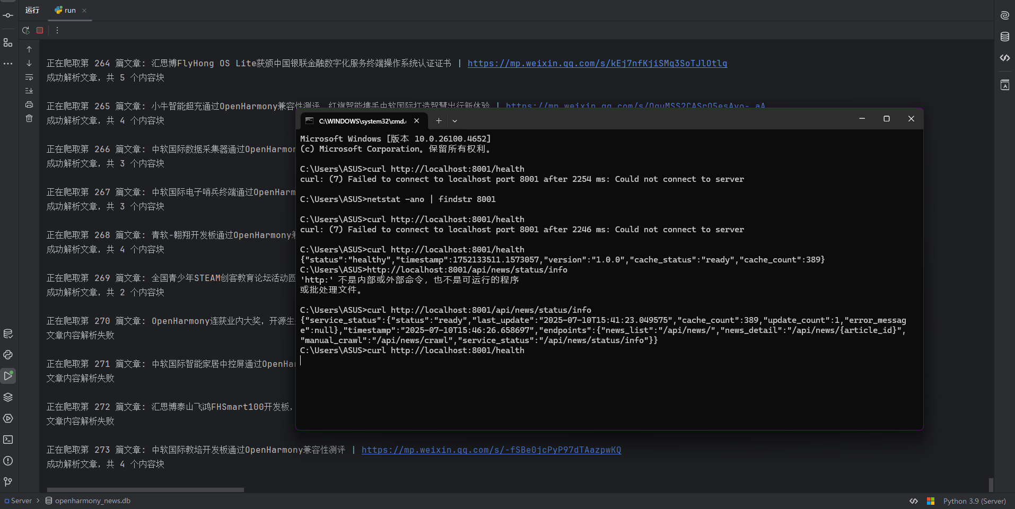The height and width of the screenshot is (509, 1015).
Task: Clear all console output with trash icon
Action: (x=29, y=118)
